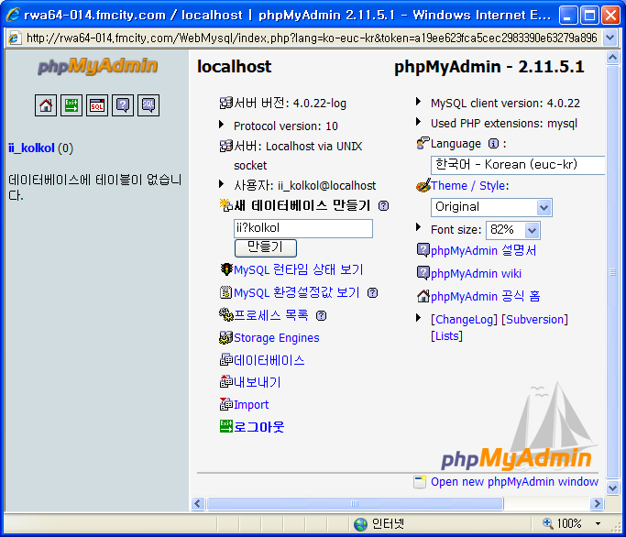Viewport: 626px width, 537px height.
Task: Open the phpMyAdmin 공식 홈 link
Action: [486, 296]
